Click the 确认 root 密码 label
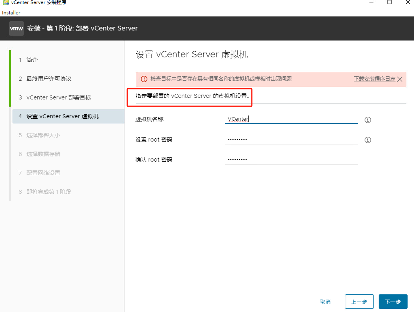Image resolution: width=414 pixels, height=312 pixels. [x=154, y=160]
